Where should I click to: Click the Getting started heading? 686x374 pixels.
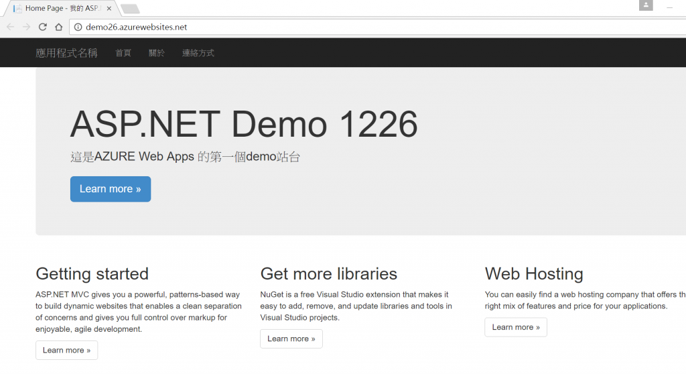point(92,274)
